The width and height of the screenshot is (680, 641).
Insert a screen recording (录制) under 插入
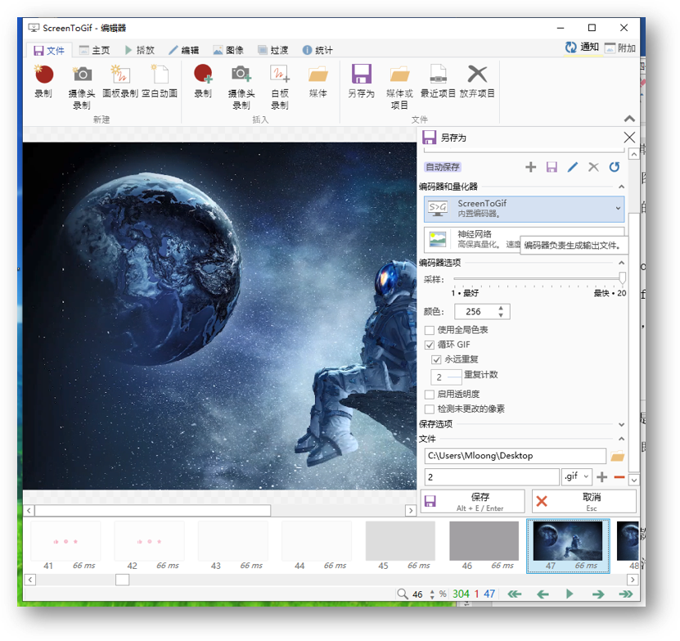(203, 81)
